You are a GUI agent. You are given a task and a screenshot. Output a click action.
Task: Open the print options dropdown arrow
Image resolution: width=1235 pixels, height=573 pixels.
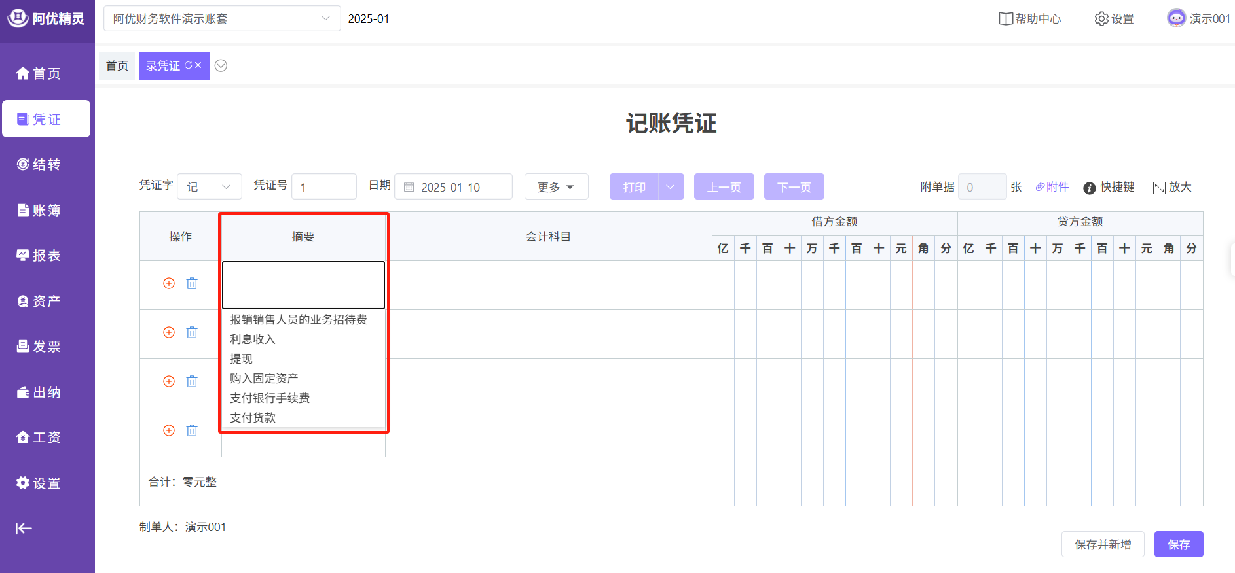click(x=671, y=187)
